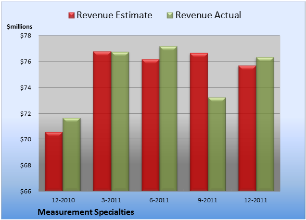Select the red estimate bar for 6-2011

(x=150, y=125)
